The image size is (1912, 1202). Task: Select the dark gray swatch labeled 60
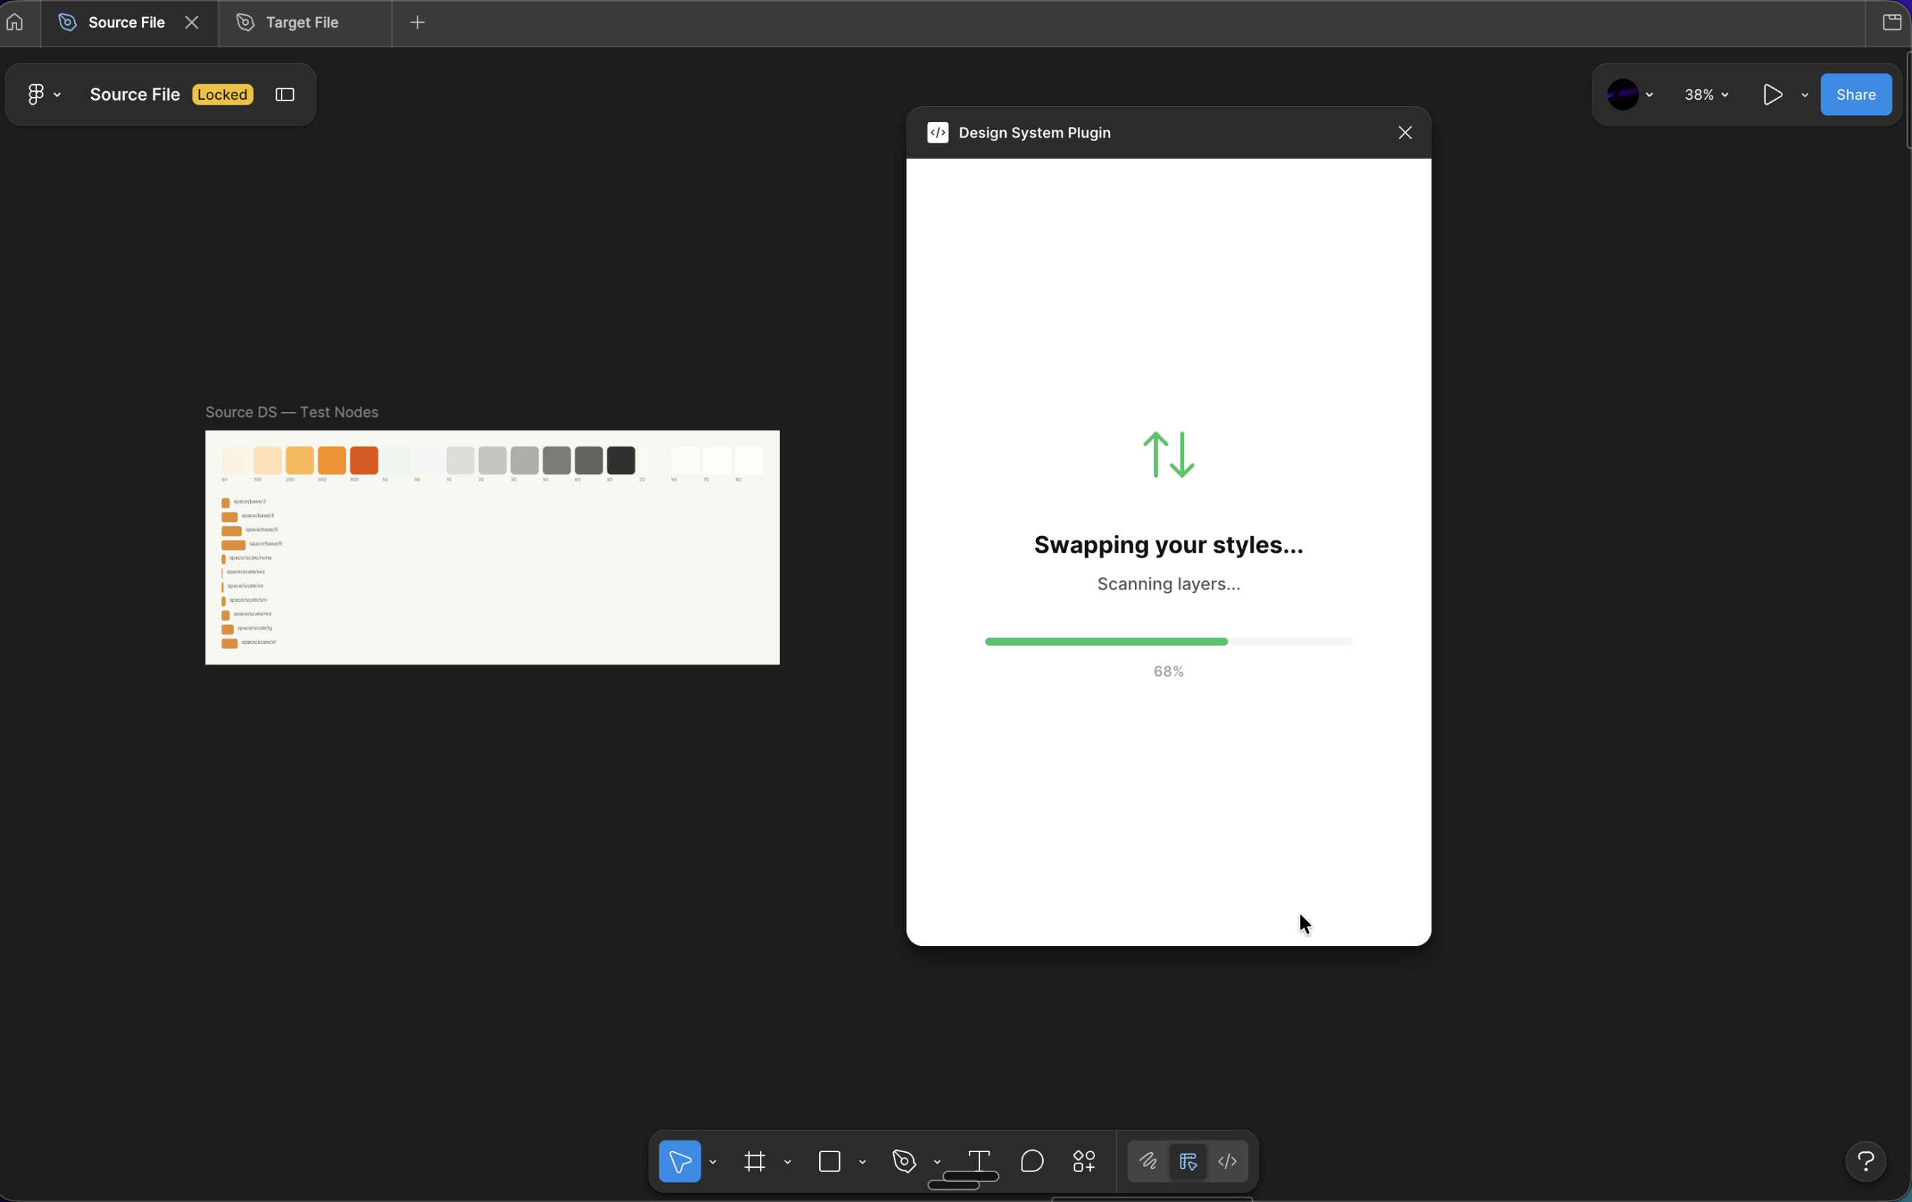pos(589,461)
